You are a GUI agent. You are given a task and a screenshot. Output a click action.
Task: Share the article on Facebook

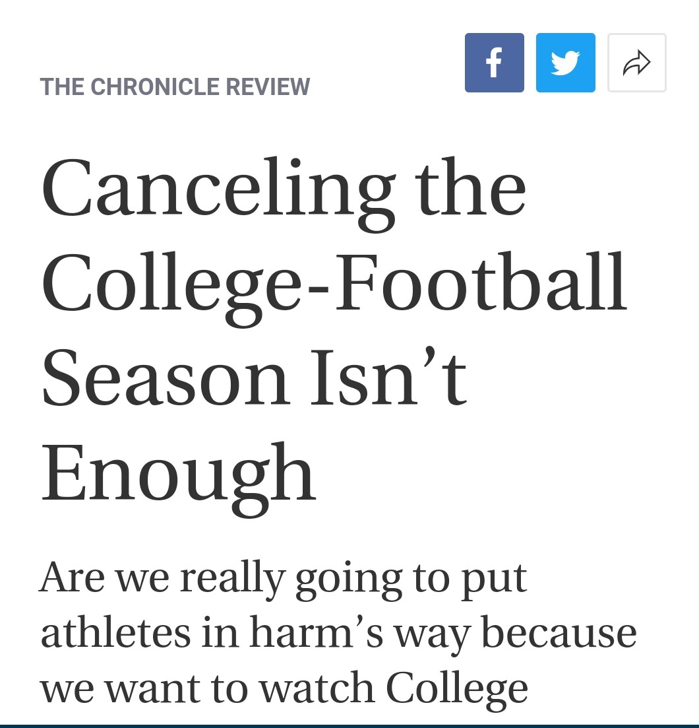pyautogui.click(x=495, y=63)
